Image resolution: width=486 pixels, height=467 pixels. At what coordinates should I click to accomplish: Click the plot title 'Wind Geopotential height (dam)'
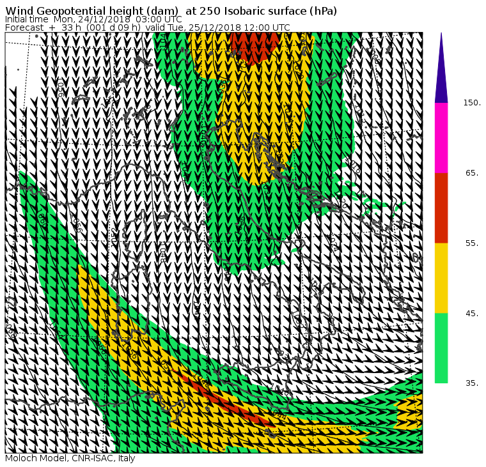coord(91,11)
